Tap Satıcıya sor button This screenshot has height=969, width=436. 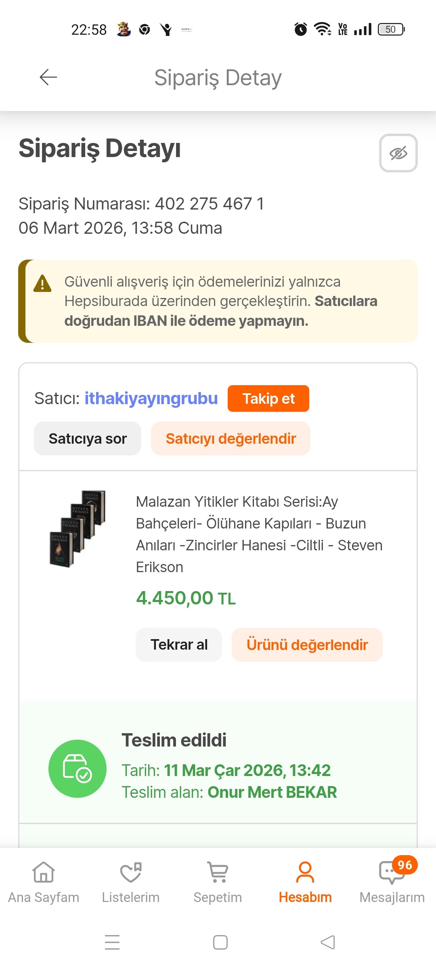pos(88,438)
